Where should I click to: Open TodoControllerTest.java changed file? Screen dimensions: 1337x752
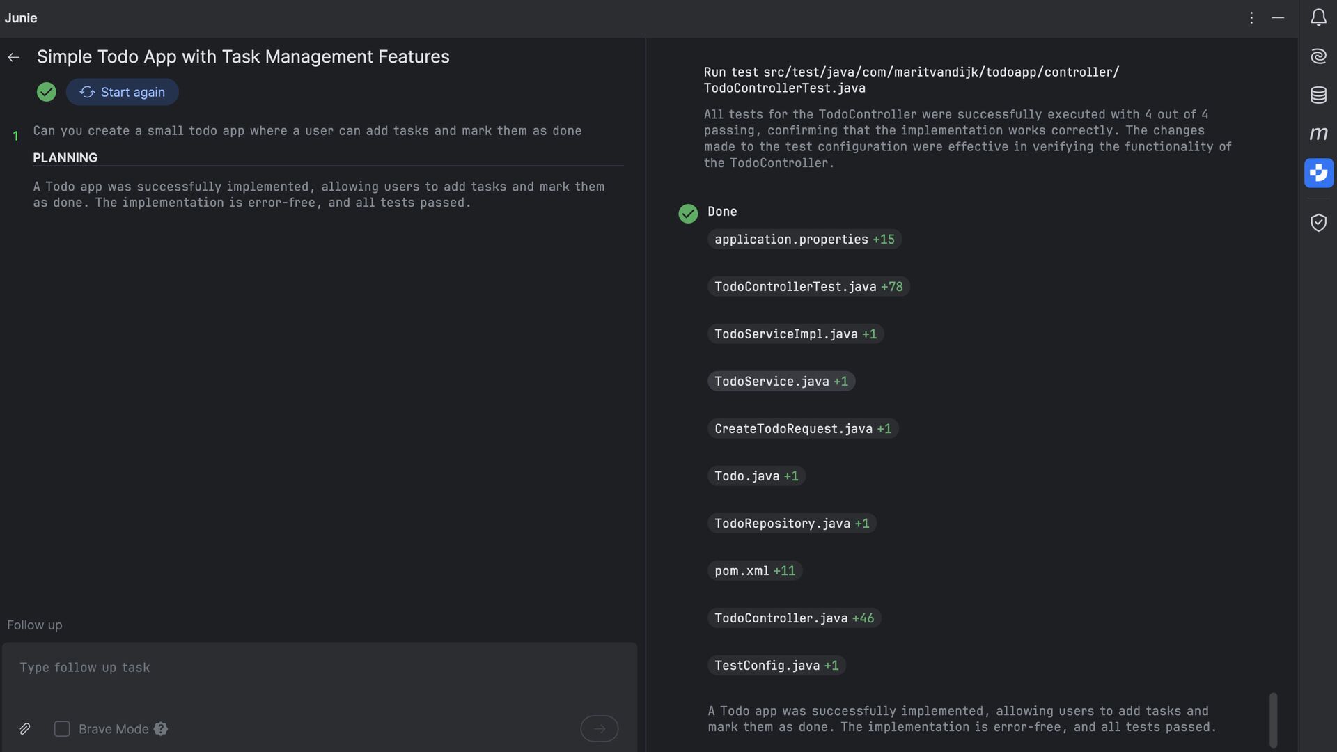pyautogui.click(x=795, y=287)
